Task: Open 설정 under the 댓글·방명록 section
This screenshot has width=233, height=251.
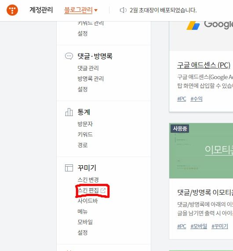Action: point(83,89)
